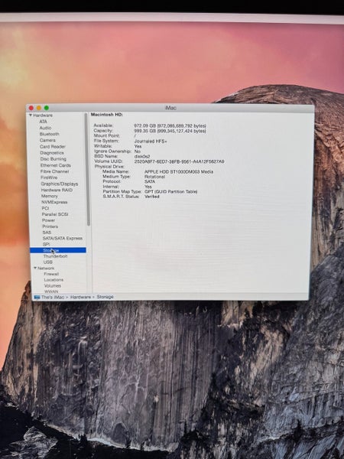Click the yellow minimize window button
The height and width of the screenshot is (459, 344).
point(39,108)
